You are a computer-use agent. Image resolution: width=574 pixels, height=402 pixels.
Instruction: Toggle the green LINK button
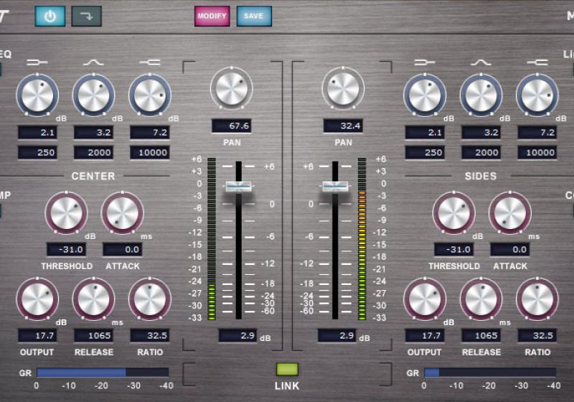pos(288,369)
